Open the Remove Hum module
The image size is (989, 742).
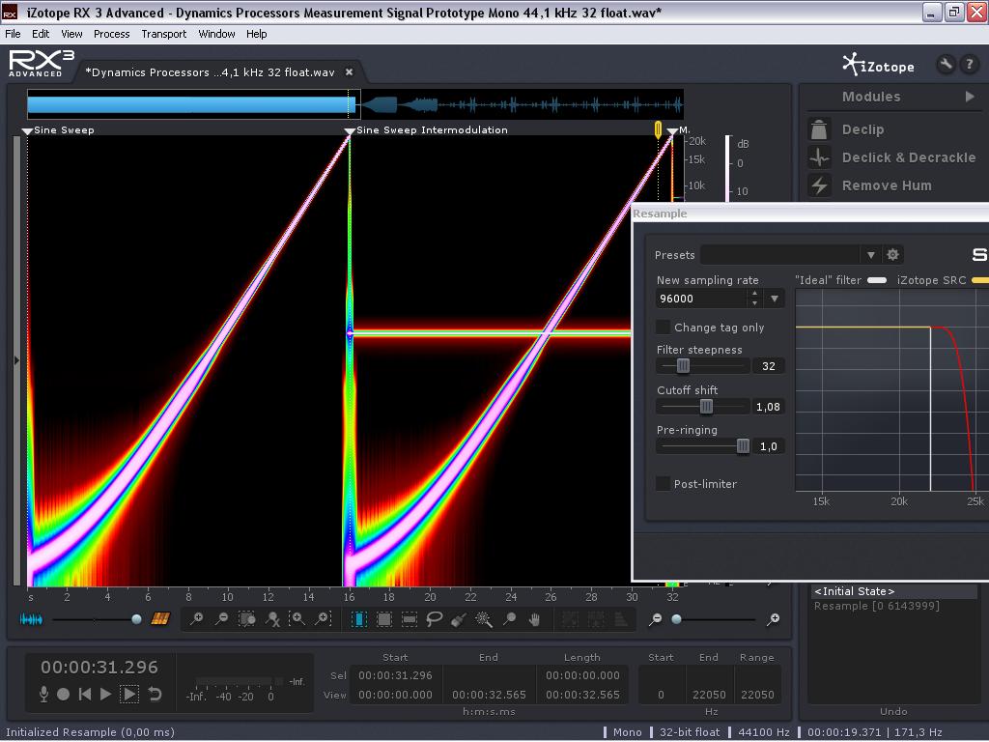[886, 185]
